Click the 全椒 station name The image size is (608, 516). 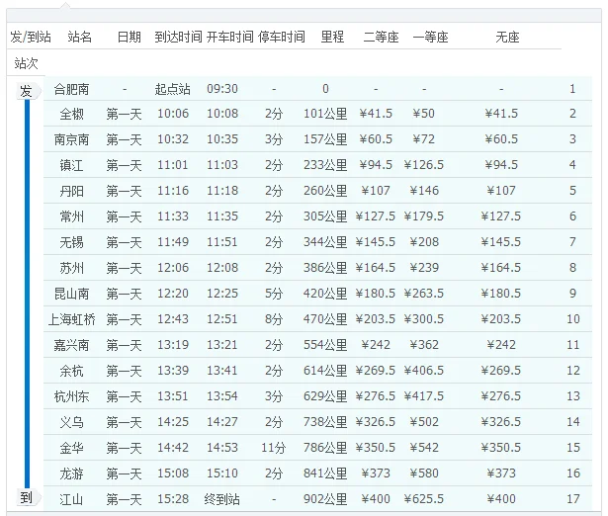[71, 114]
